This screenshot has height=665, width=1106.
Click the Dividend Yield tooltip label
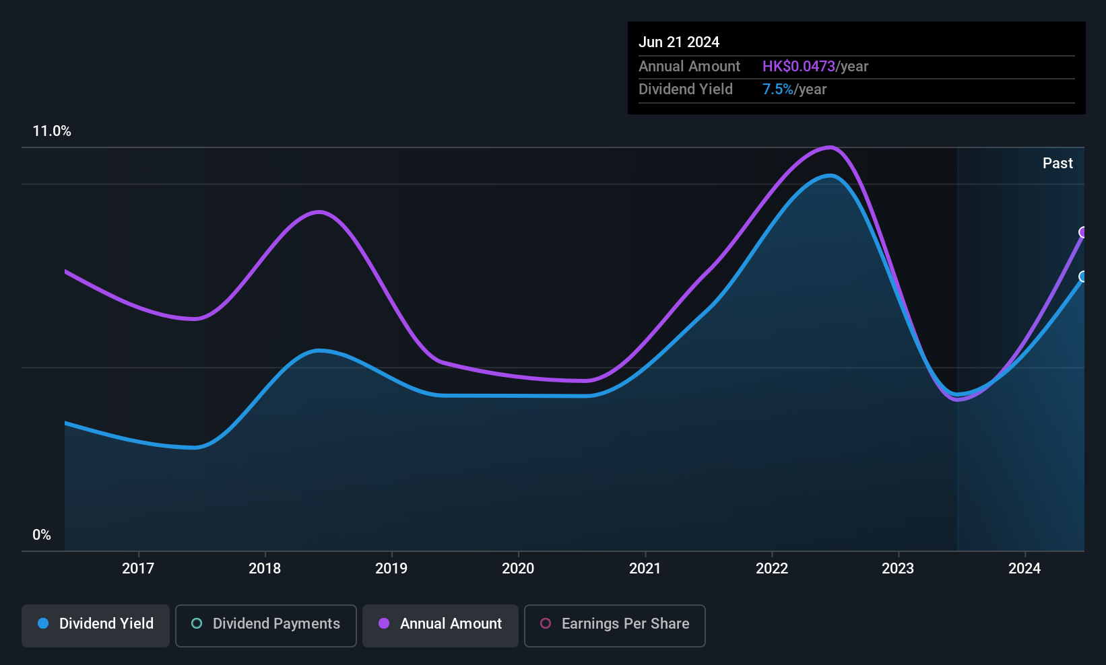[686, 89]
